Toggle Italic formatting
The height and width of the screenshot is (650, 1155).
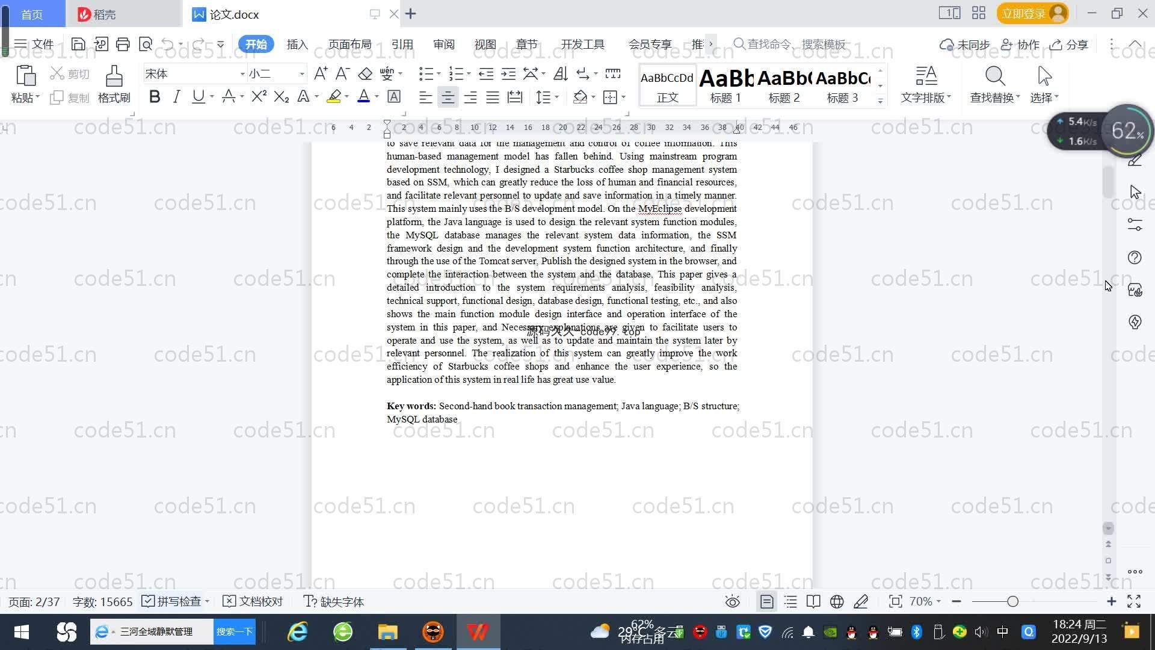point(176,96)
